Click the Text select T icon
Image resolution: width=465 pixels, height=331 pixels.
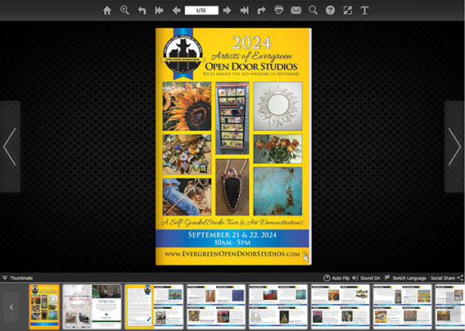point(365,11)
